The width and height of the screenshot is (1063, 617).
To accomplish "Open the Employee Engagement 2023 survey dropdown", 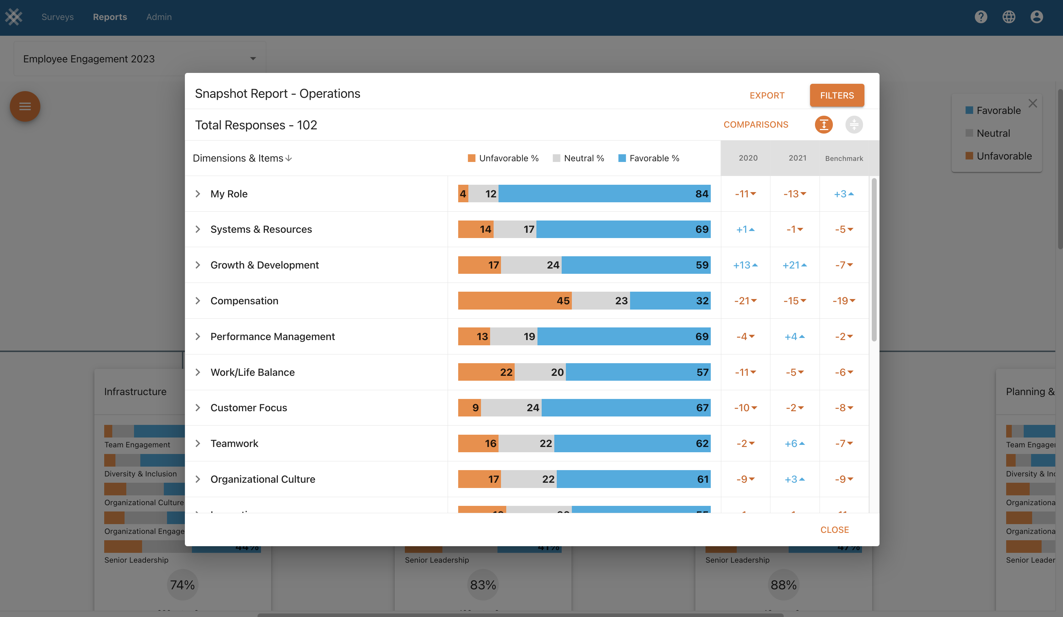I will click(140, 59).
